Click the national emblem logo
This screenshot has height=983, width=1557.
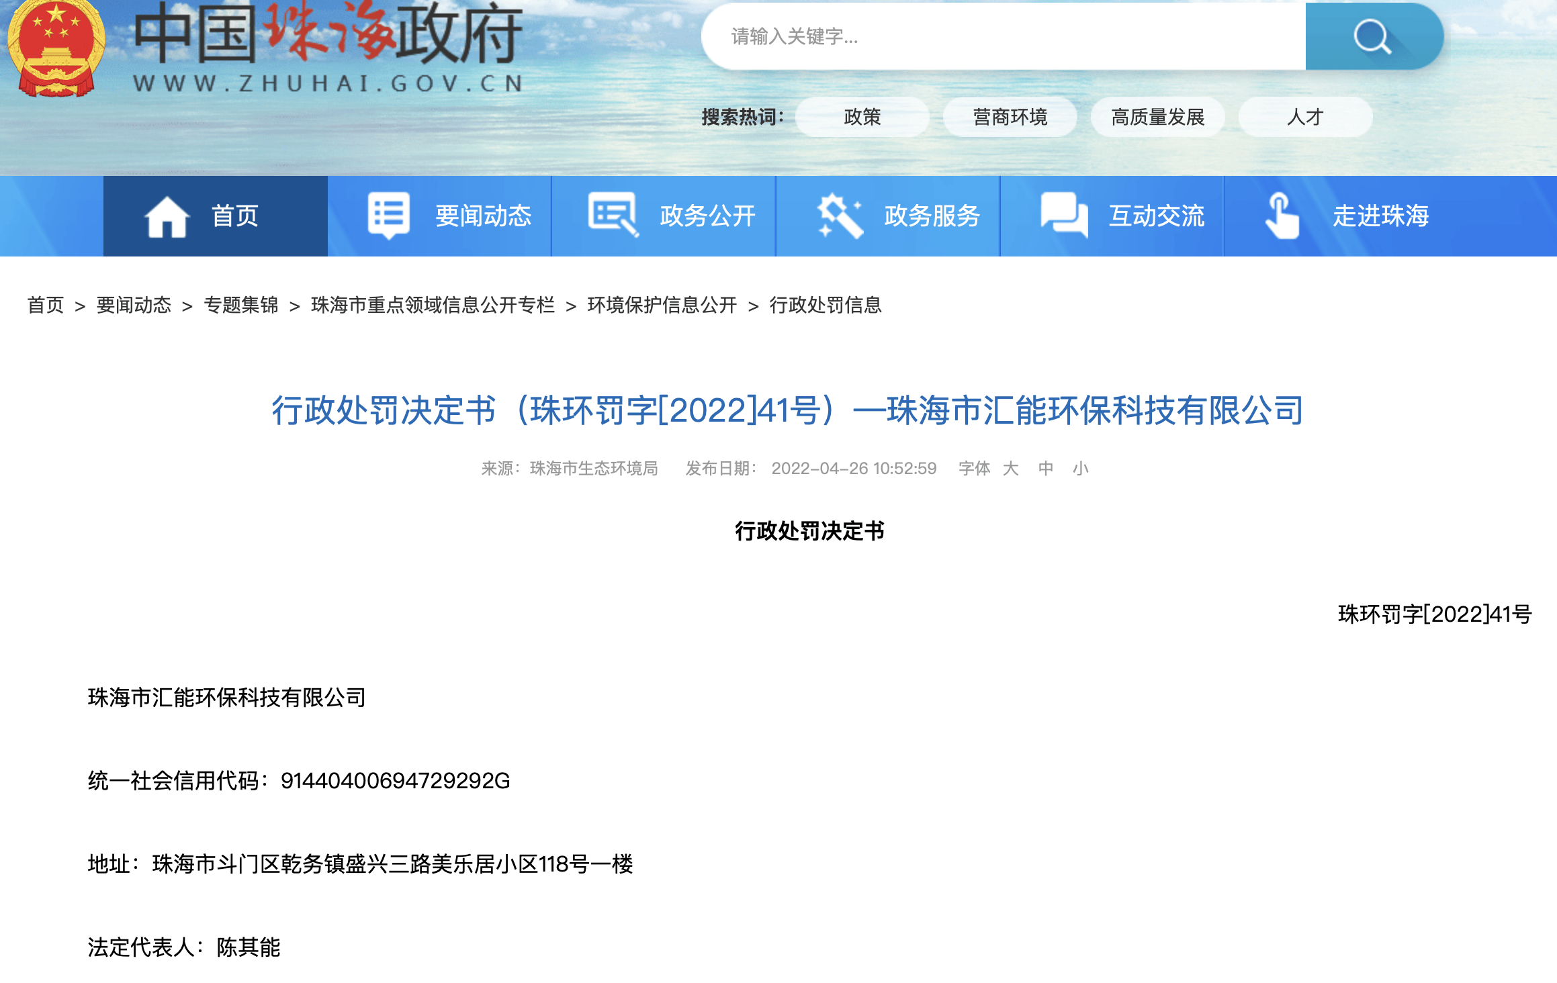pyautogui.click(x=56, y=48)
